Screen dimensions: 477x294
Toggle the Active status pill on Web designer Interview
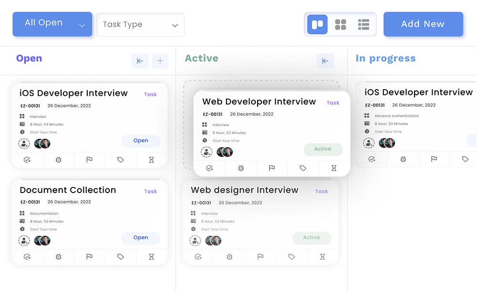pyautogui.click(x=311, y=237)
